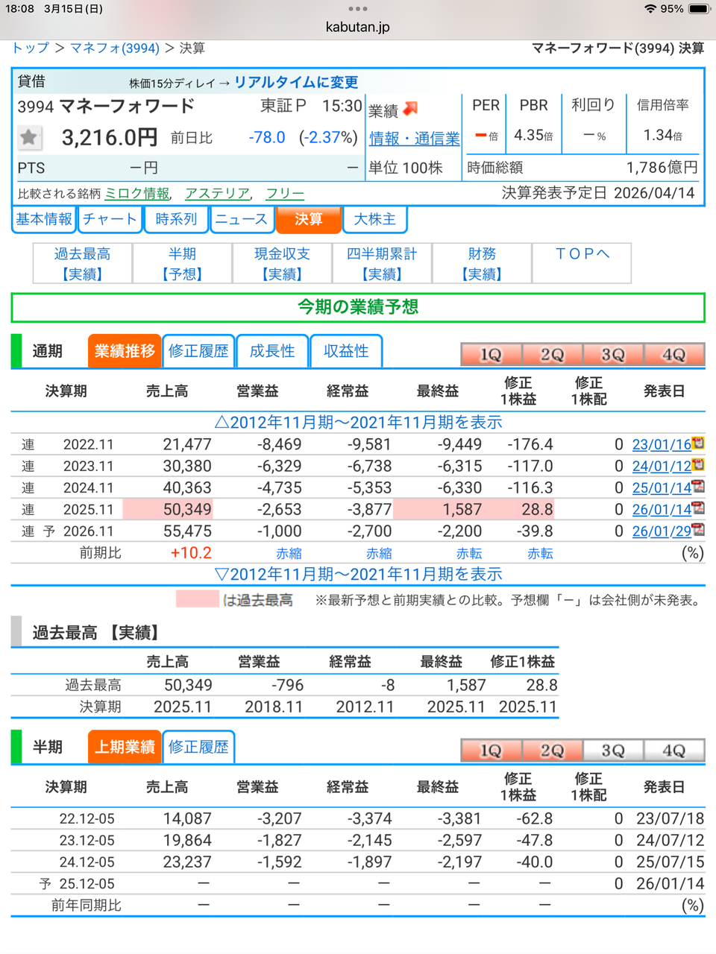The height and width of the screenshot is (954, 716).
Task: Collapse results via ▽2012年11月期 link
Action: (x=357, y=574)
